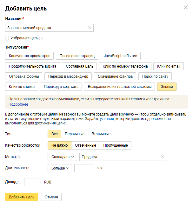The height and width of the screenshot is (206, 193).
Task: Enable the Избранная цель checkbox
Action: (7, 38)
